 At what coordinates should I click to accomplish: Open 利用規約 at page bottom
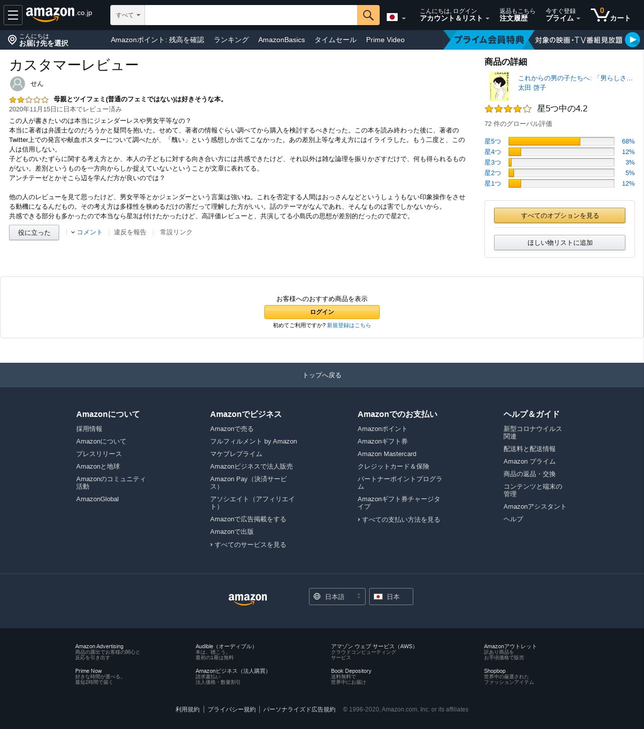tap(188, 709)
